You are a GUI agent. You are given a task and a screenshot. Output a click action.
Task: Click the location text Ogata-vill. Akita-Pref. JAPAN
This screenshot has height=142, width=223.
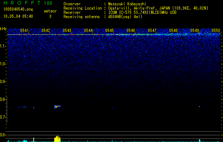click(x=139, y=8)
